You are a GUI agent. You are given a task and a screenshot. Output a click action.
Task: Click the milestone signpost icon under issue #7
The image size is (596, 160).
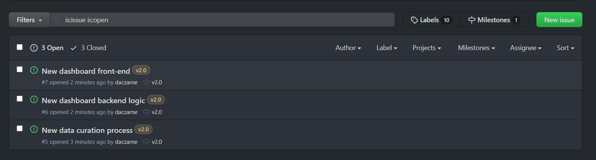click(x=146, y=82)
